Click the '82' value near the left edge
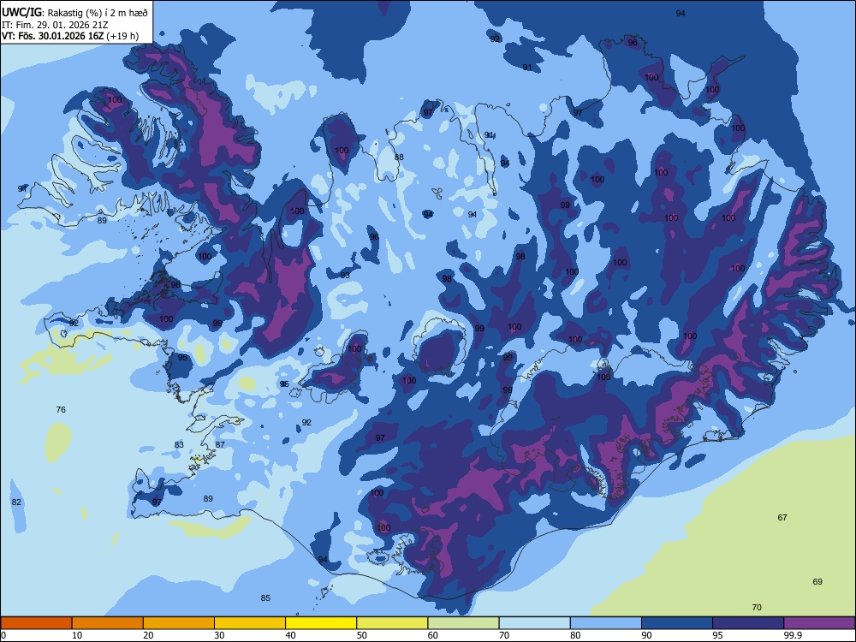The height and width of the screenshot is (642, 856). [16, 502]
